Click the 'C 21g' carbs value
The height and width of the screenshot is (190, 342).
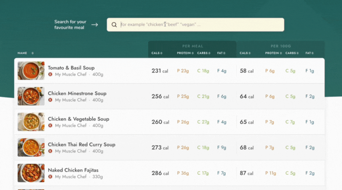tap(203, 97)
